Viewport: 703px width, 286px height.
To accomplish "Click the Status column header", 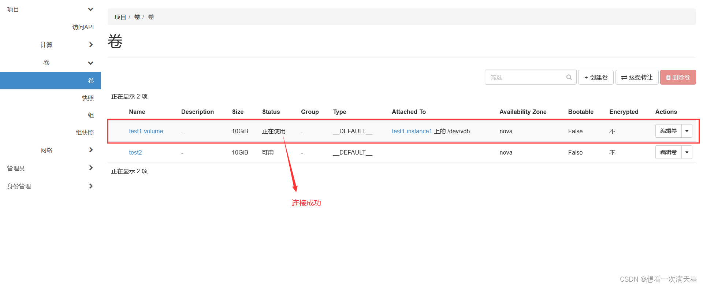I will [x=271, y=112].
